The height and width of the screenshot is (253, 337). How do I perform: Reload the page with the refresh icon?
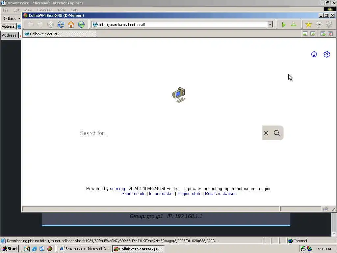click(x=61, y=24)
